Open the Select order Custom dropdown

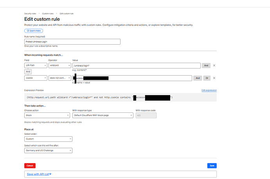coord(48,139)
